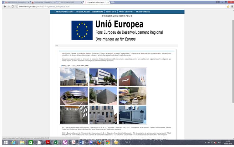Reload the current page

(x=13, y=7)
